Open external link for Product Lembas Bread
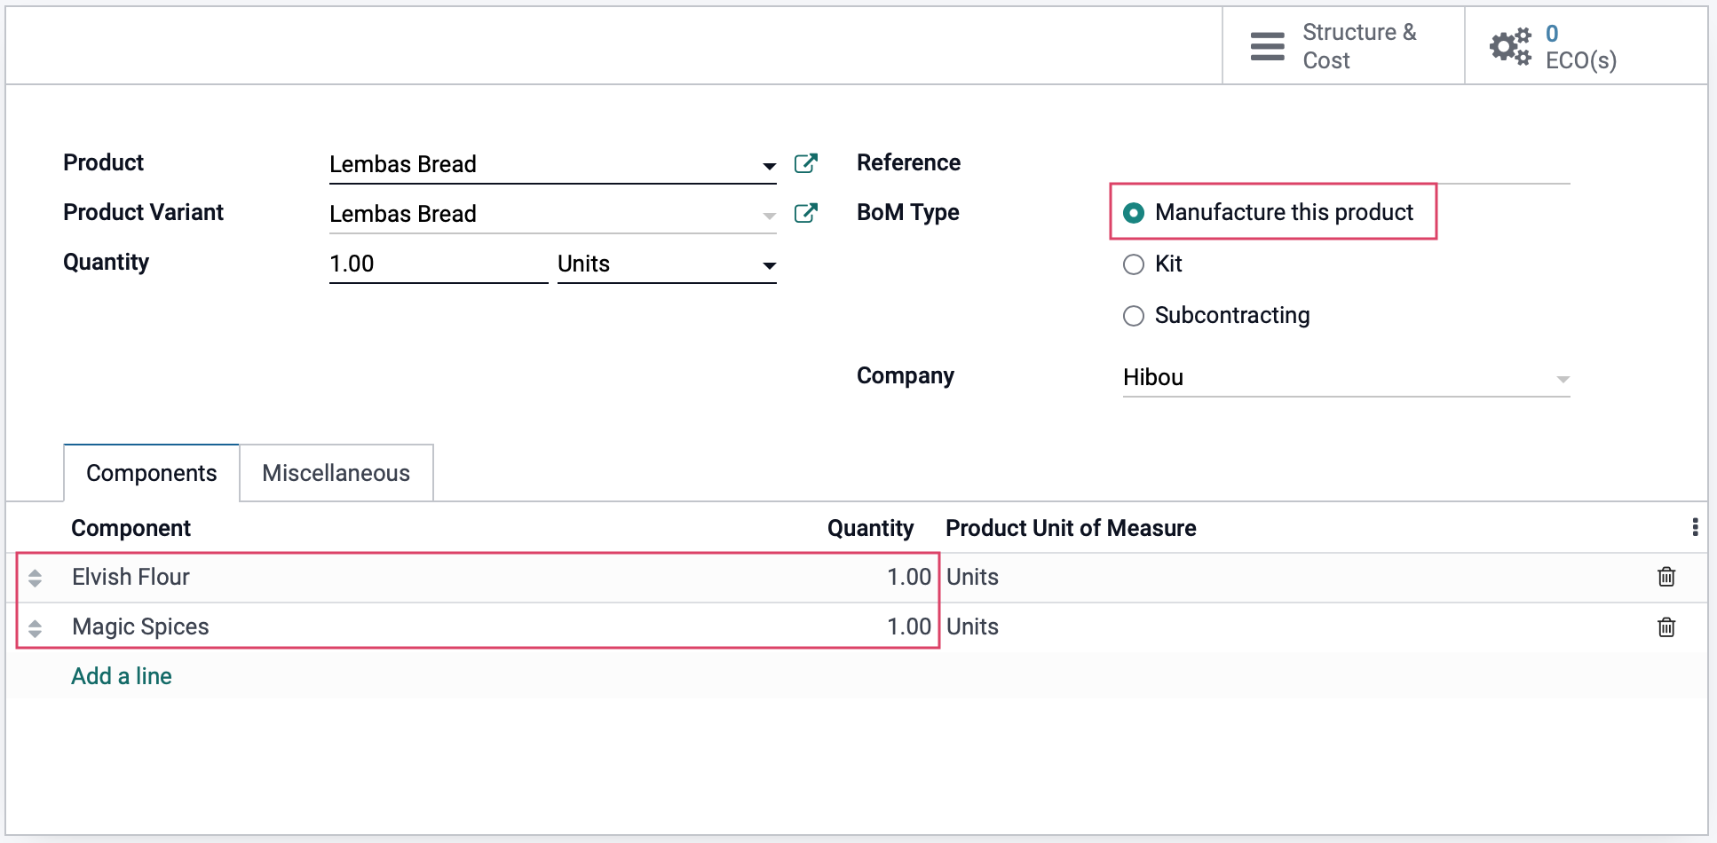The image size is (1717, 843). click(805, 163)
